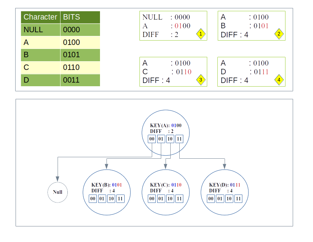Click the yellow diamond marker numbered 4
The image size is (313, 242).
coord(279,80)
